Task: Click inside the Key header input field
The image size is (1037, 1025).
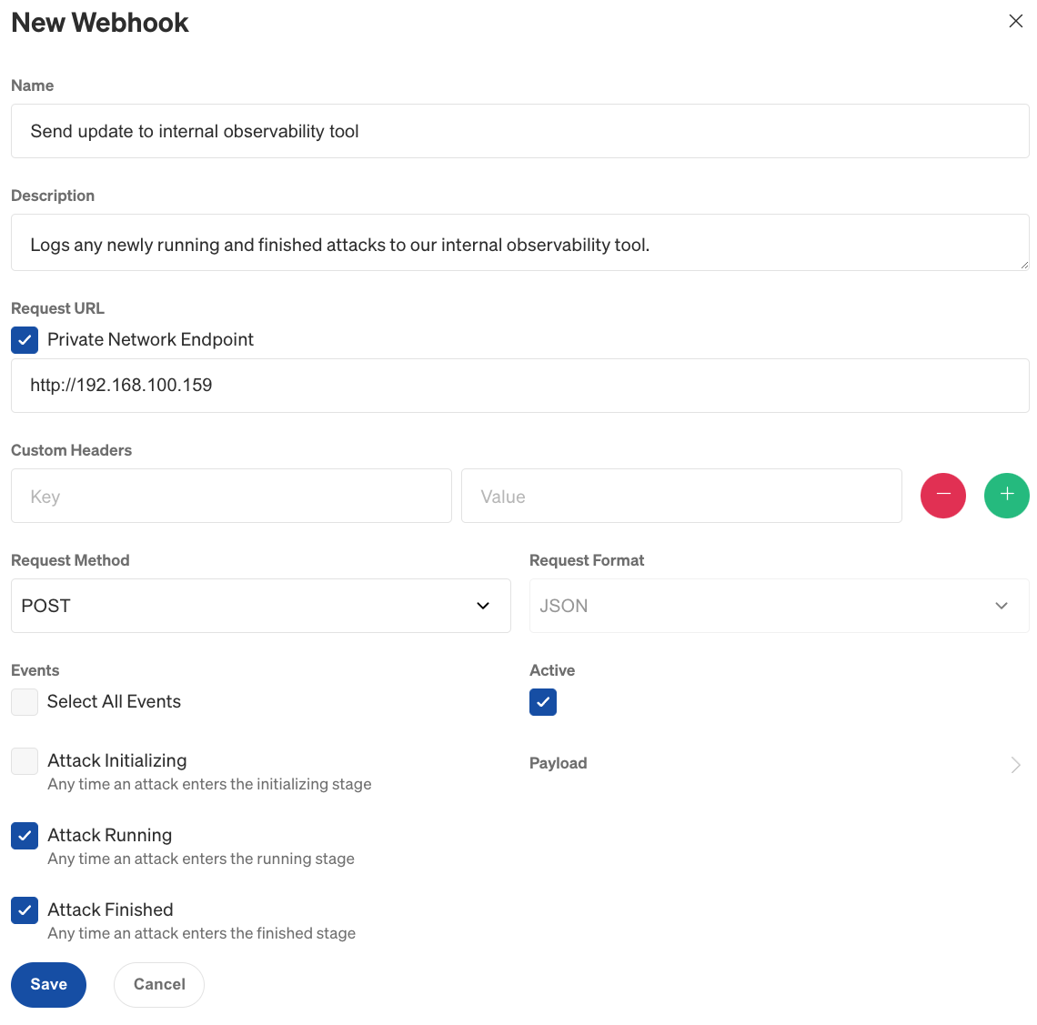Action: point(231,496)
